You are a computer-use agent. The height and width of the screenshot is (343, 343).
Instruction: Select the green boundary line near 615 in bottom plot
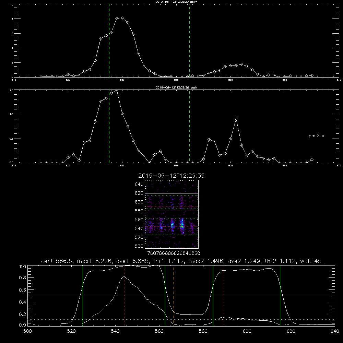[280, 295]
